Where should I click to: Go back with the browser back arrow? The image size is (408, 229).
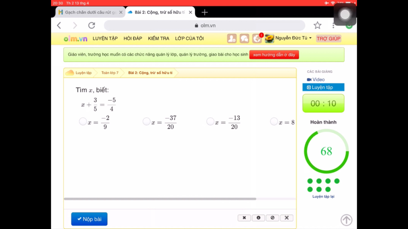[59, 25]
